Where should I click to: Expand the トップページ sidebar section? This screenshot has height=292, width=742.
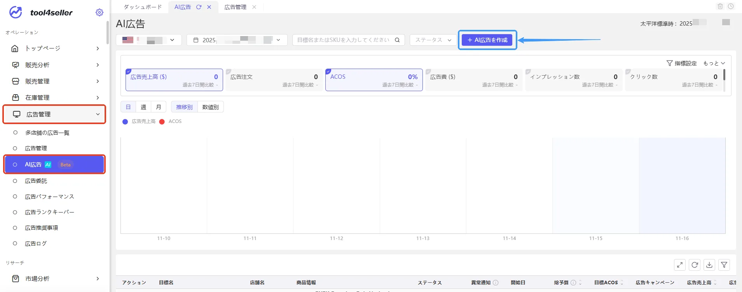pyautogui.click(x=98, y=48)
